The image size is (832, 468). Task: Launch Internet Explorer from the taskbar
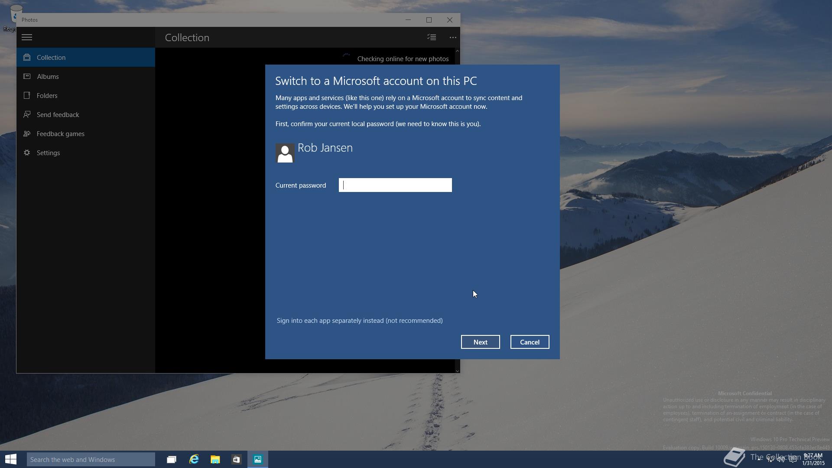(x=194, y=459)
